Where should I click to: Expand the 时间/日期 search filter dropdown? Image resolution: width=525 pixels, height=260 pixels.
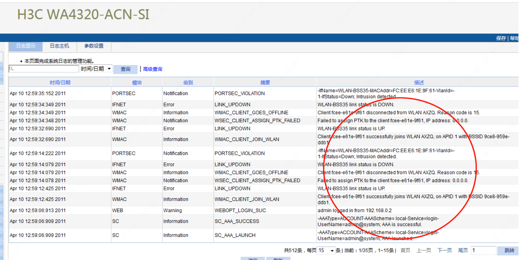(96, 69)
